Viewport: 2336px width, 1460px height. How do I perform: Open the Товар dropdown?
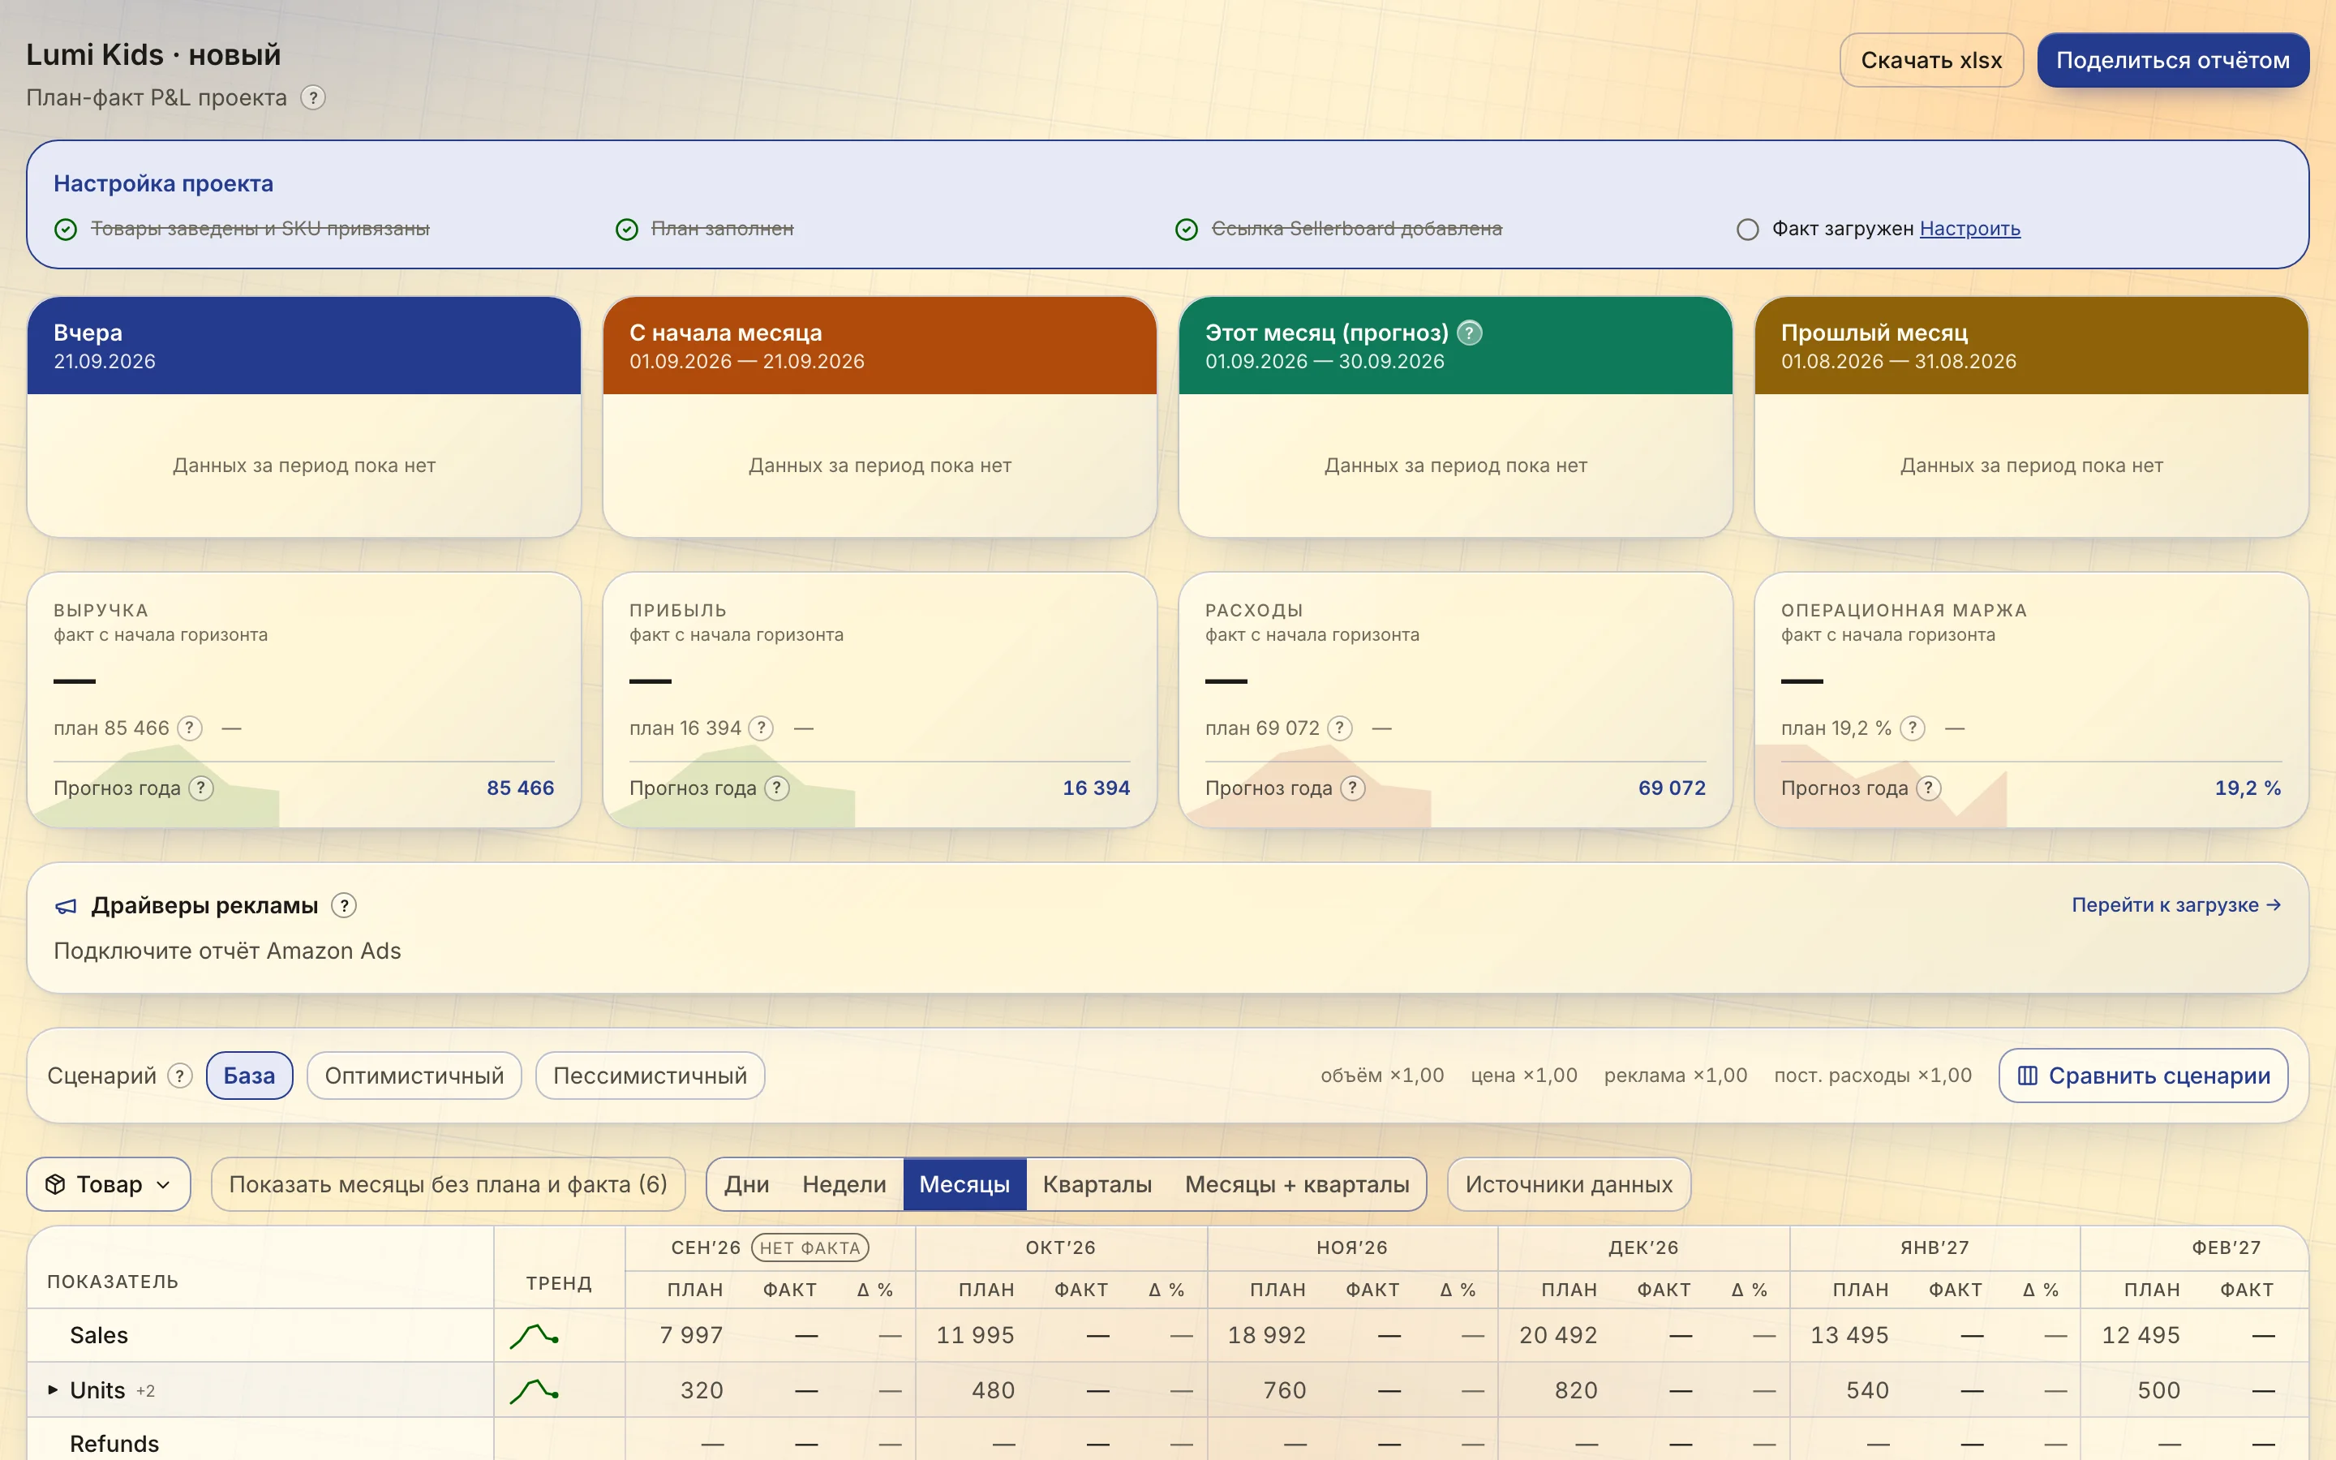pos(108,1184)
